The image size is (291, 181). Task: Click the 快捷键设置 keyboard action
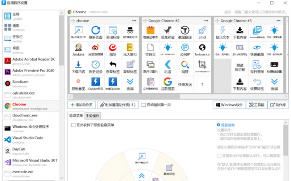274,67
